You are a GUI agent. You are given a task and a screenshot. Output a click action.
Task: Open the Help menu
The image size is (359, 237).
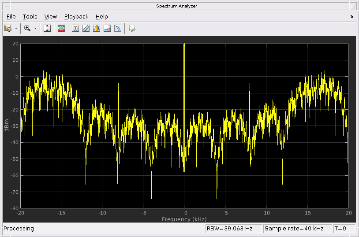coord(102,17)
